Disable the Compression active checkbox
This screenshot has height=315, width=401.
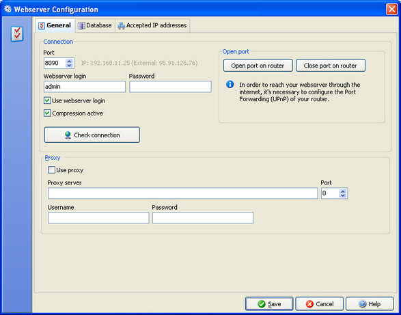47,113
